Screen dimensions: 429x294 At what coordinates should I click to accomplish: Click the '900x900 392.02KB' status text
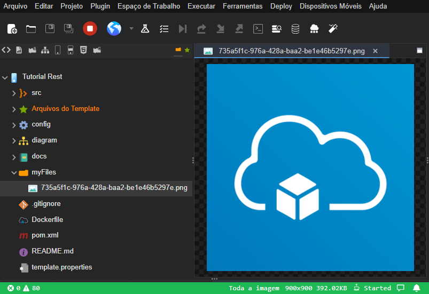(x=316, y=288)
